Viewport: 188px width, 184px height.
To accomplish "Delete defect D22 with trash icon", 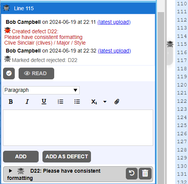I will click(145, 173).
